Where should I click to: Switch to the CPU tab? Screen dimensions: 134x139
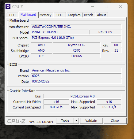[x=12, y=15]
